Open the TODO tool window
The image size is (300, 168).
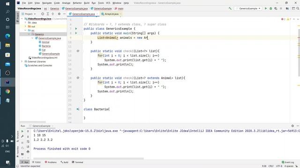(x=37, y=162)
